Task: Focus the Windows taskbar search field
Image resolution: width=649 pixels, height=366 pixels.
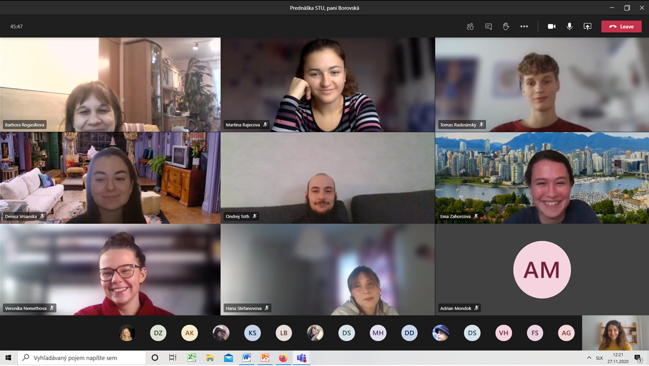Action: coord(82,358)
